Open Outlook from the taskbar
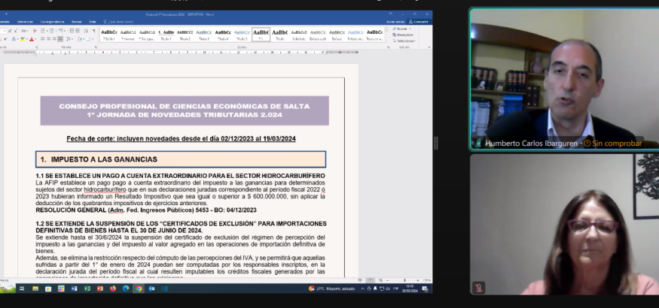Screen dimensions: 659x308 (x=151, y=288)
